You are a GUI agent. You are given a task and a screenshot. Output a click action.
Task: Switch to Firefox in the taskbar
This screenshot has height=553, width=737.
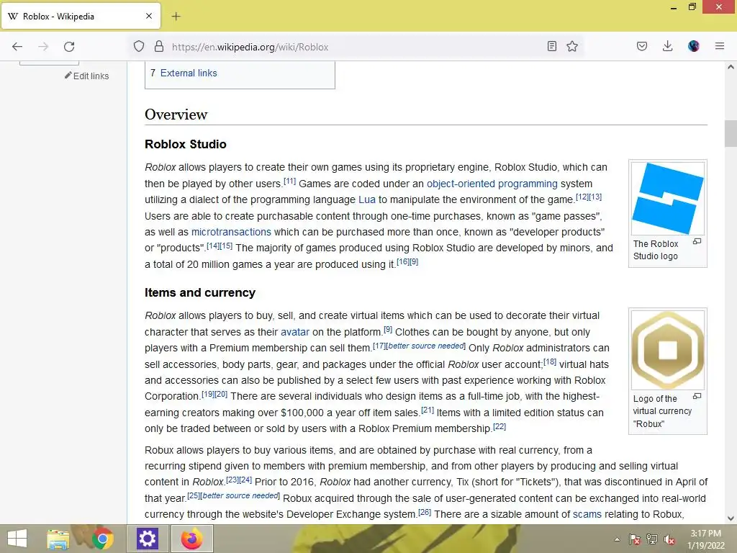(x=191, y=539)
